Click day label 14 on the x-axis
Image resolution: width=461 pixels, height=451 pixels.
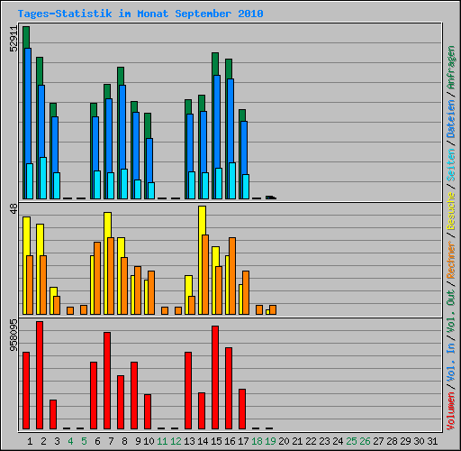click(x=203, y=441)
